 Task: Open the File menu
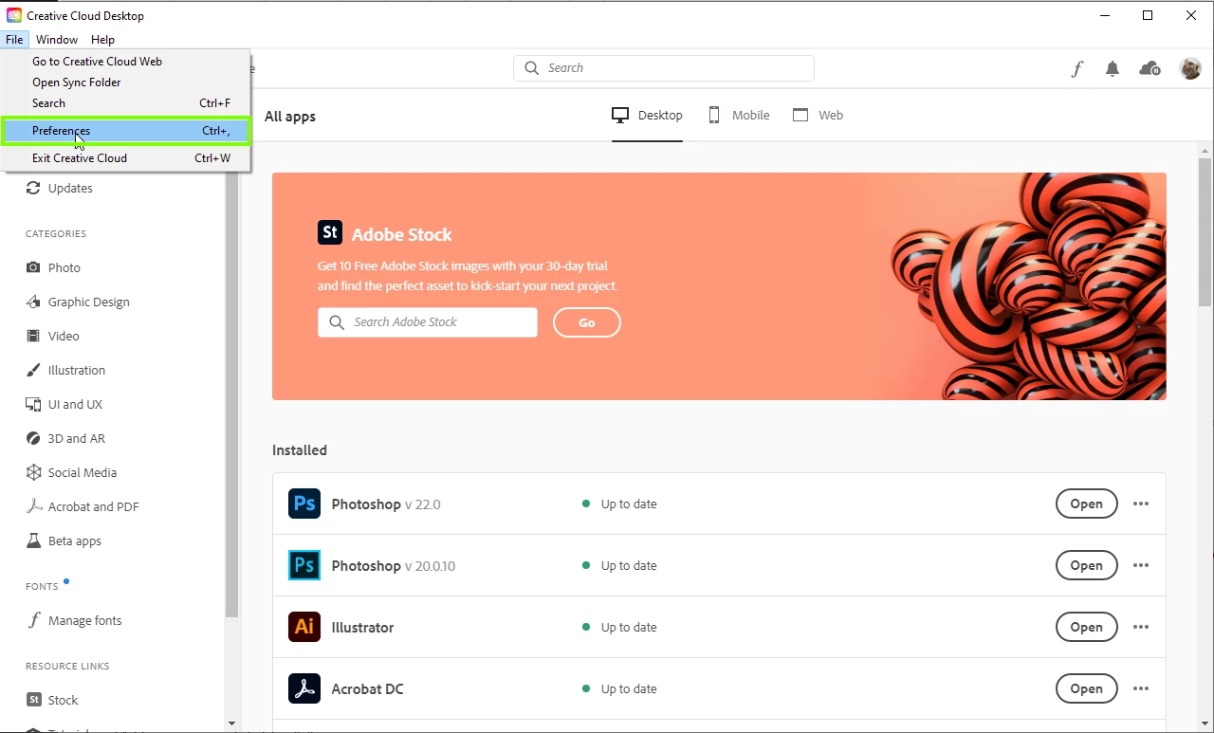pyautogui.click(x=14, y=40)
